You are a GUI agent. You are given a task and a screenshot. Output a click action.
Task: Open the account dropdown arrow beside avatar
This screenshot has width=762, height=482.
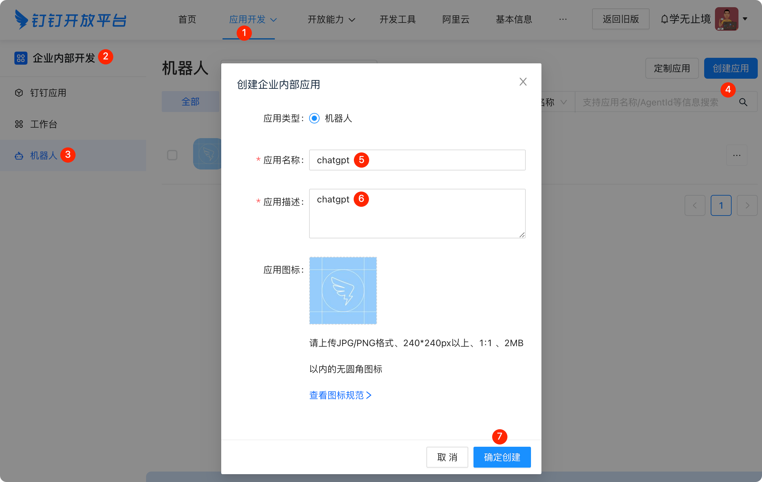tap(745, 19)
